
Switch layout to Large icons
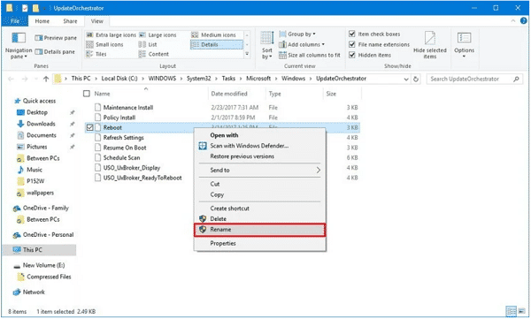point(158,34)
